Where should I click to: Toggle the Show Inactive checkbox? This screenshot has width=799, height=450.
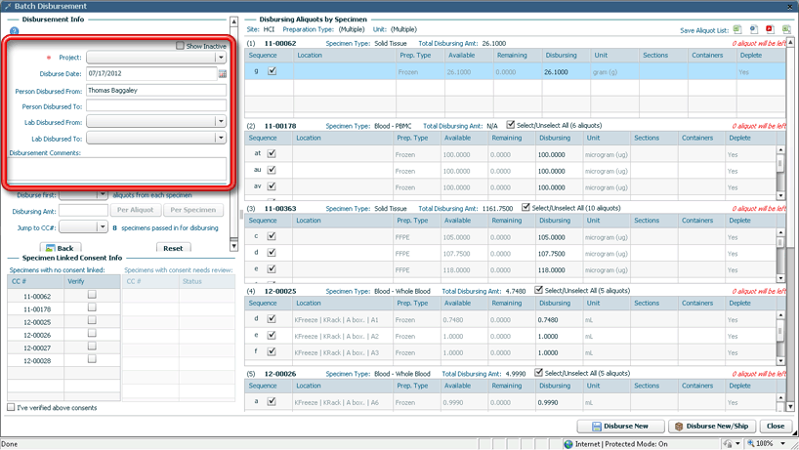[180, 46]
